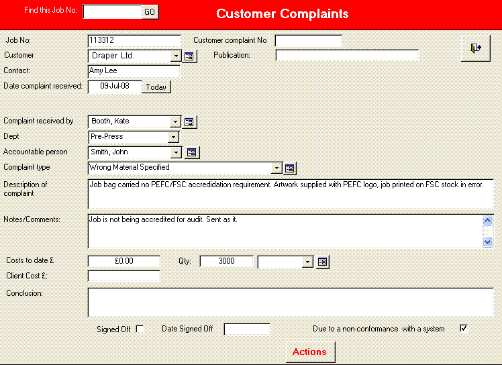The height and width of the screenshot is (365, 502).
Task: Tick the Signed Off checkbox
Action: click(x=140, y=329)
